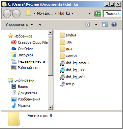Select the ia64 folder icon
The height and width of the screenshot is (129, 123).
62,49
